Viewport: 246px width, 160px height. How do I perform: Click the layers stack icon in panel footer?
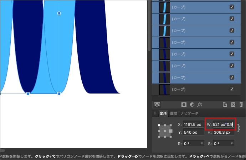tap(157, 105)
